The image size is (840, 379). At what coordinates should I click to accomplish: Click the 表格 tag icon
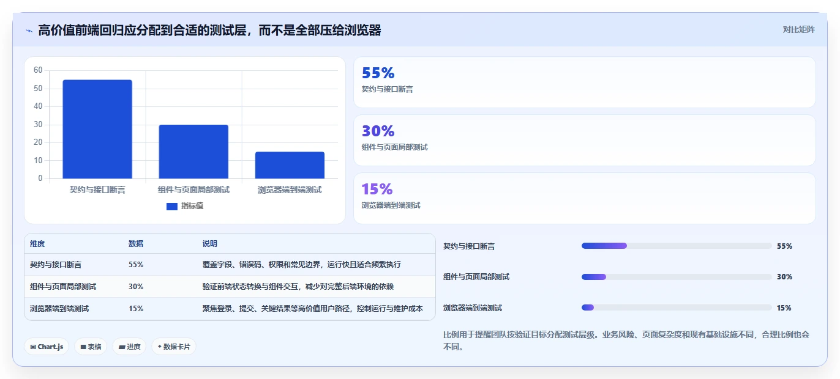[83, 347]
